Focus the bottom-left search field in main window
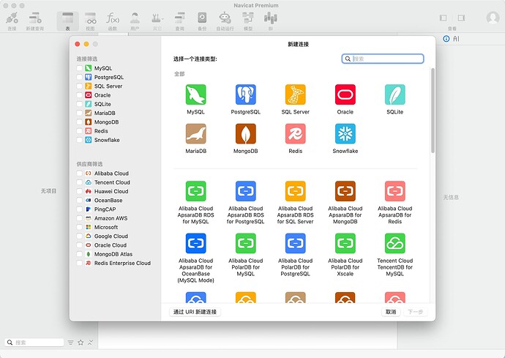 34,342
